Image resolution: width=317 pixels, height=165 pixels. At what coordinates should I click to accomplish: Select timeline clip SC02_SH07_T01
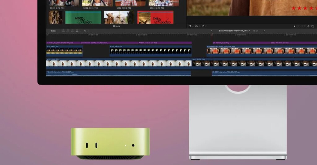151,51
